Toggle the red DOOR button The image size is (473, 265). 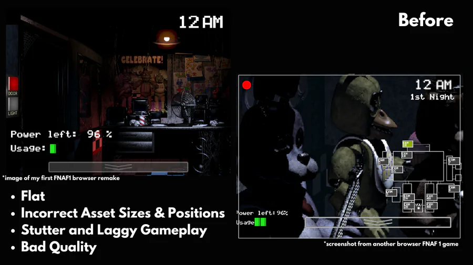13,84
